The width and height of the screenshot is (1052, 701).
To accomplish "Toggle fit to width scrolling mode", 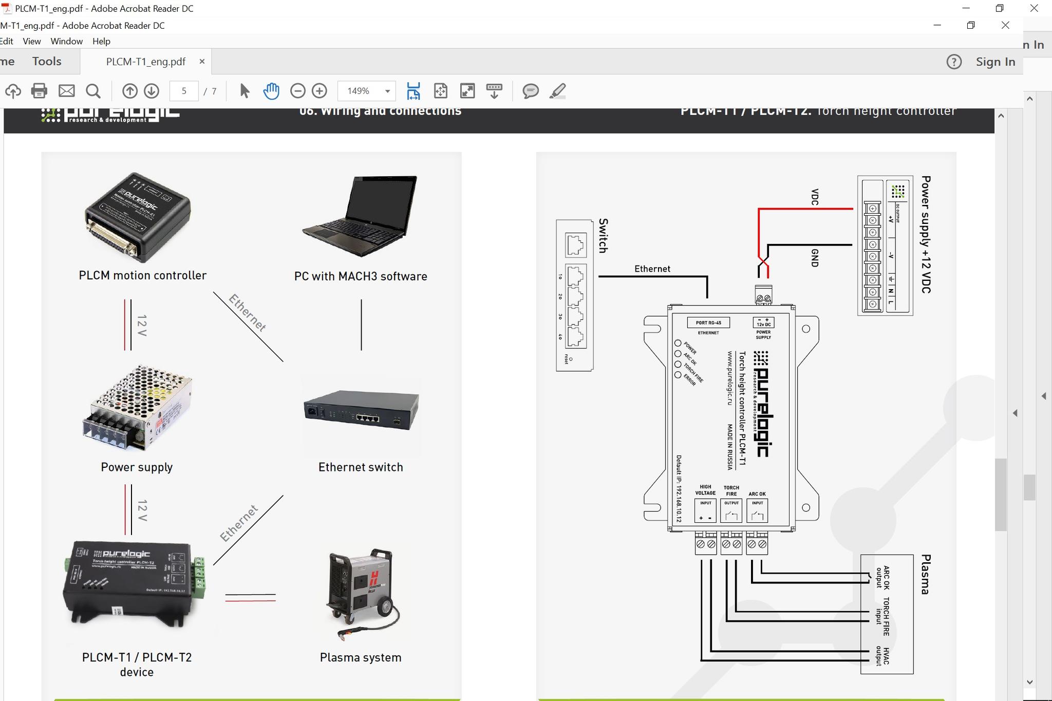I will coord(413,91).
